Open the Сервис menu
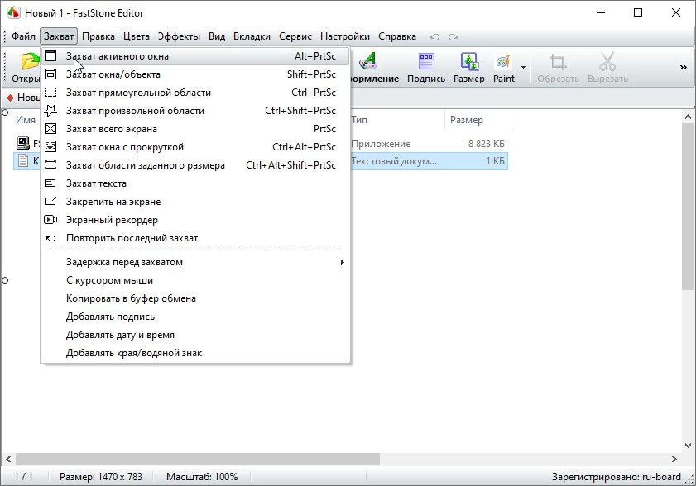The image size is (696, 486). (295, 36)
